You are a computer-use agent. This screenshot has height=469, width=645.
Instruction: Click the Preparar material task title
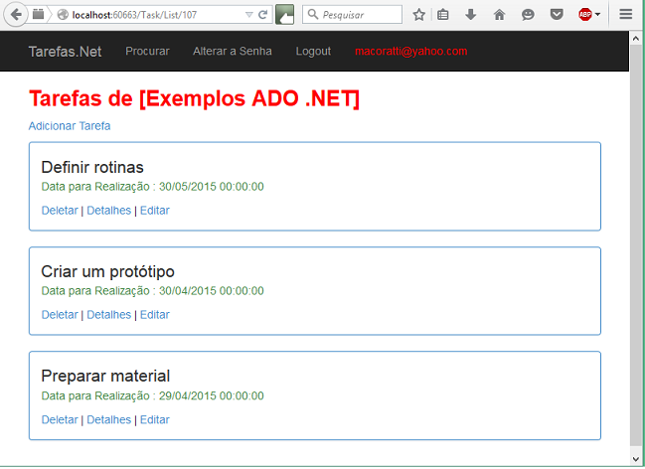point(105,376)
